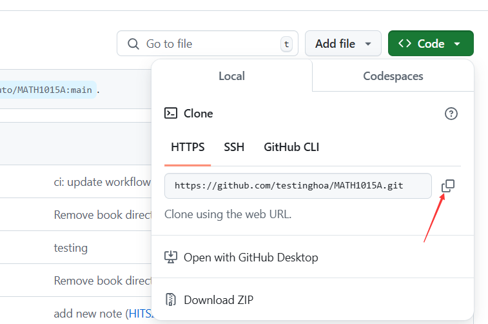Select the HTTPS clone option
This screenshot has width=488, height=324.
[188, 147]
